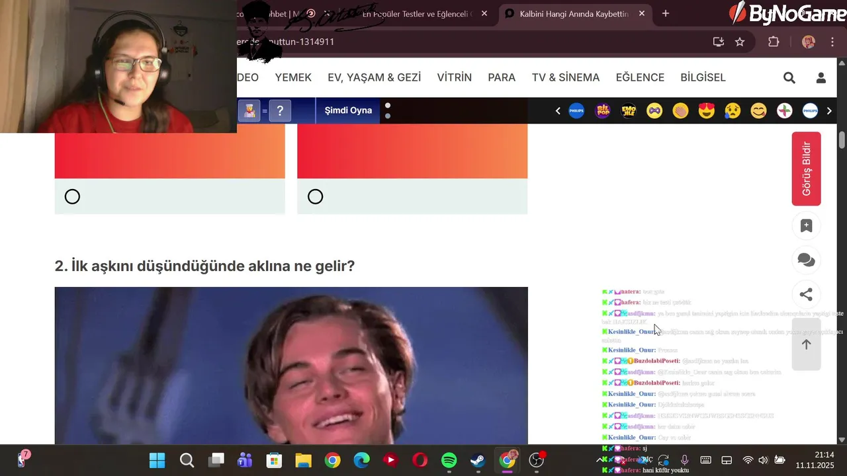Viewport: 847px width, 476px height.
Task: Switch to En Popüler Testler ve Eğlenceli tab
Action: [417, 14]
